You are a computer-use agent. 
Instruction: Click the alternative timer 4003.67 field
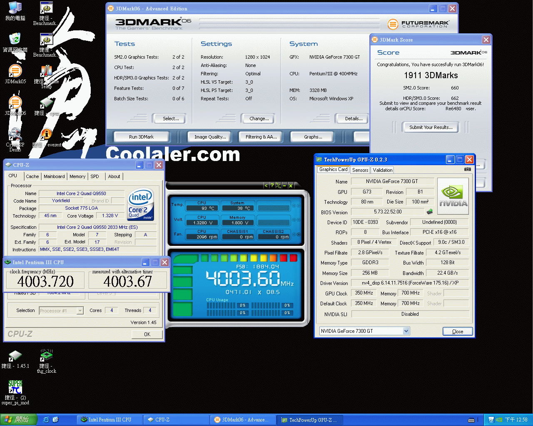(128, 282)
